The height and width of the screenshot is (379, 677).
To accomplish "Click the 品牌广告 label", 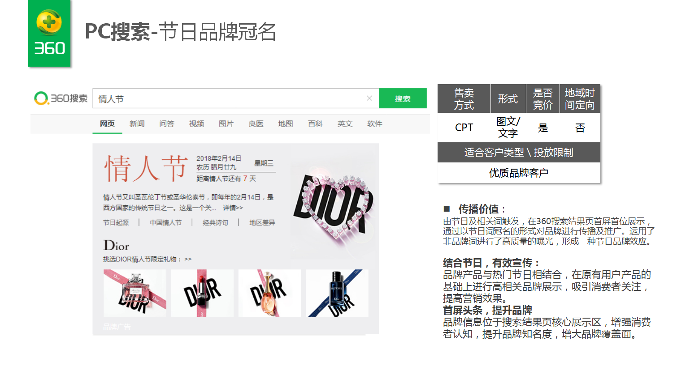I will tap(117, 327).
